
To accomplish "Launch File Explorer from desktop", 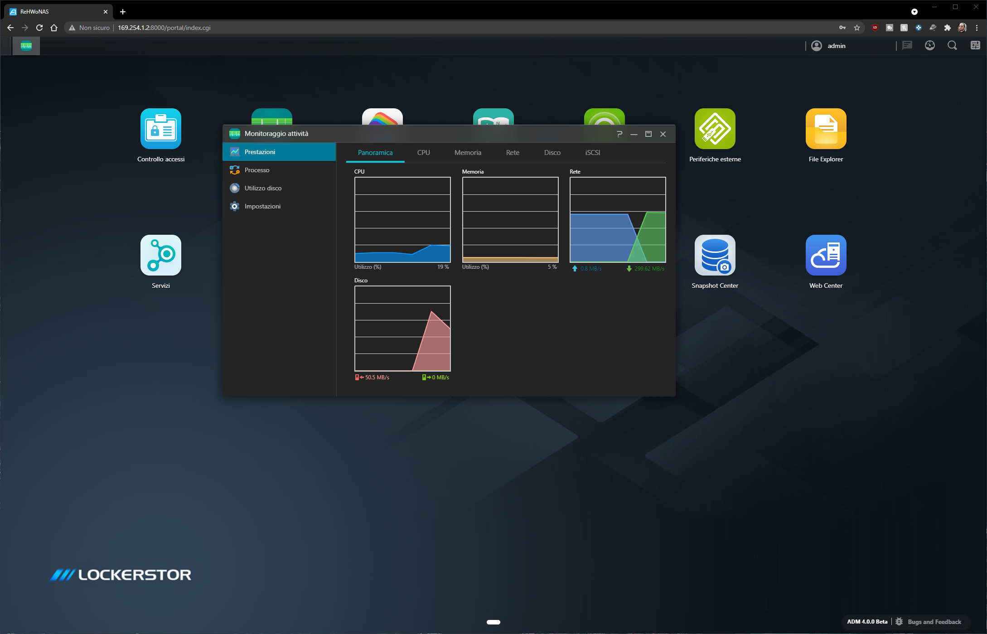I will (x=826, y=129).
